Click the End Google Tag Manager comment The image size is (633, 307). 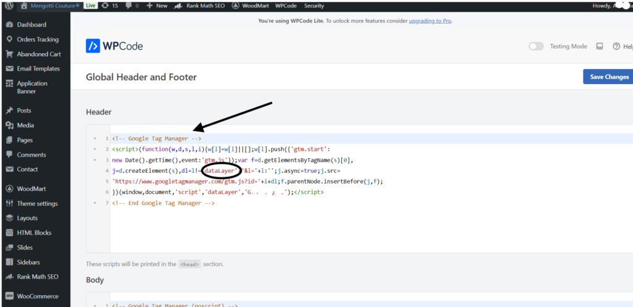pyautogui.click(x=163, y=203)
